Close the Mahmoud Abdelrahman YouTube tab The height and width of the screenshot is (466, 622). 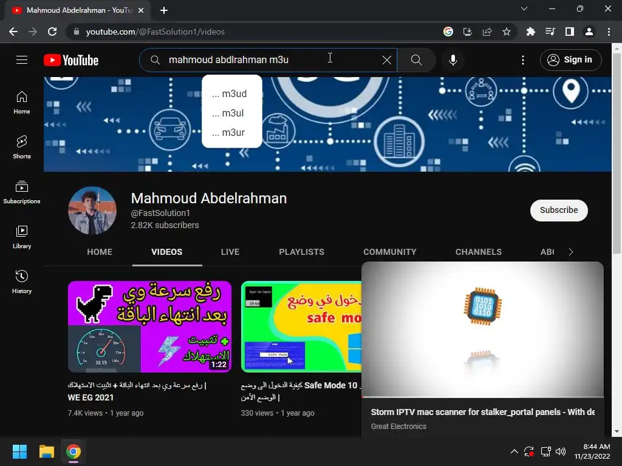141,10
